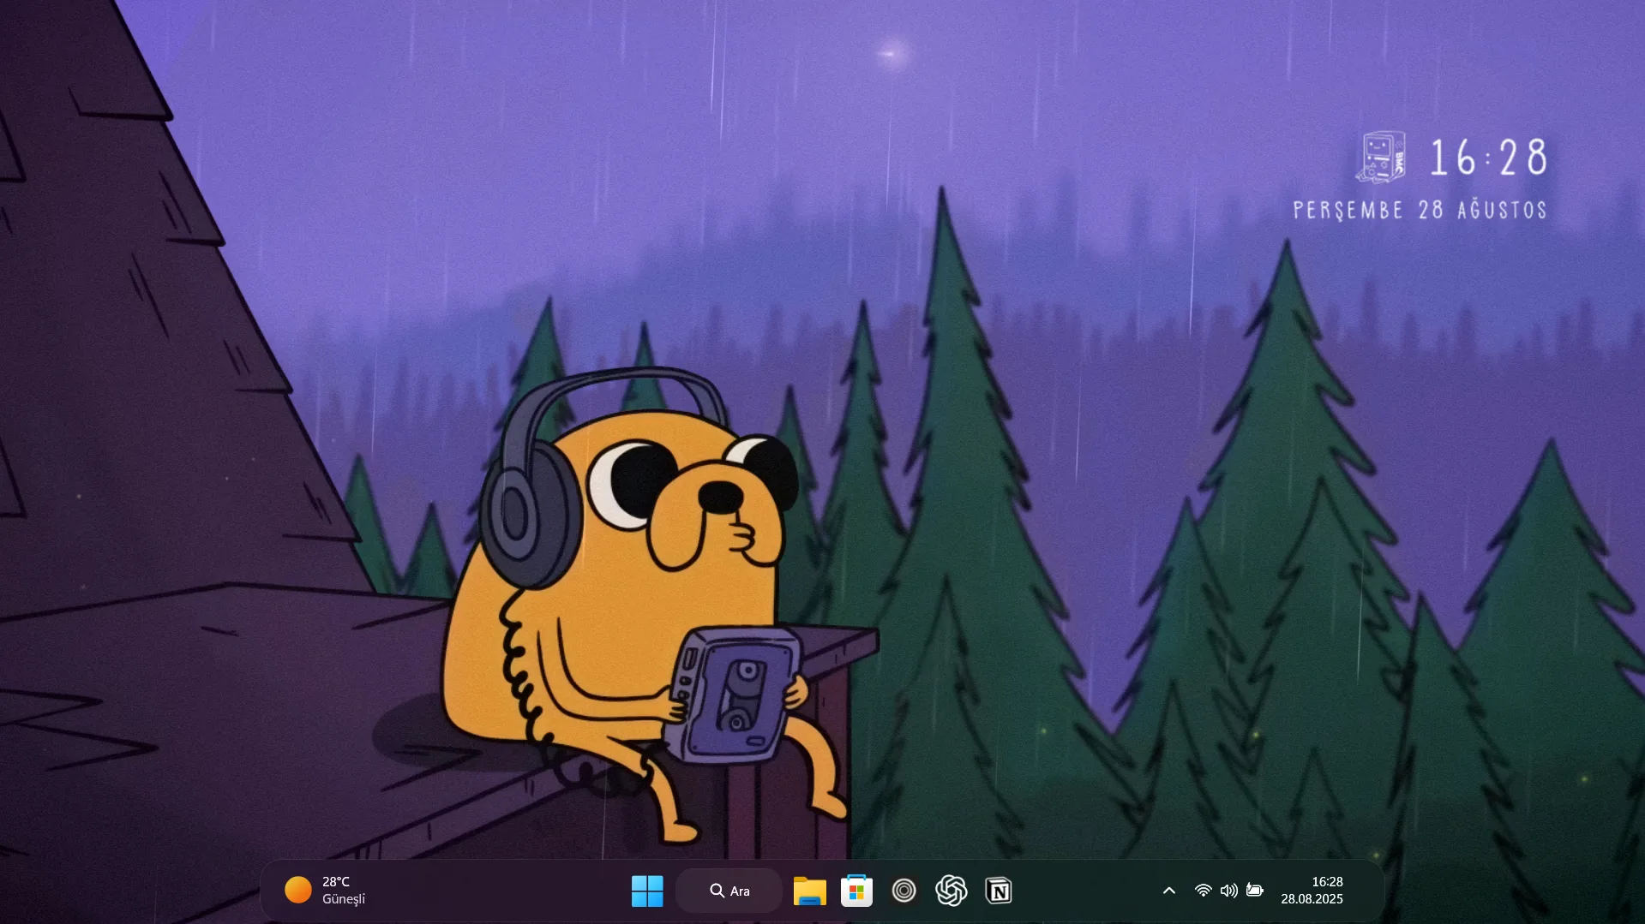The width and height of the screenshot is (1645, 924).
Task: Open the 28°C Güneşli weather widget
Action: [326, 891]
